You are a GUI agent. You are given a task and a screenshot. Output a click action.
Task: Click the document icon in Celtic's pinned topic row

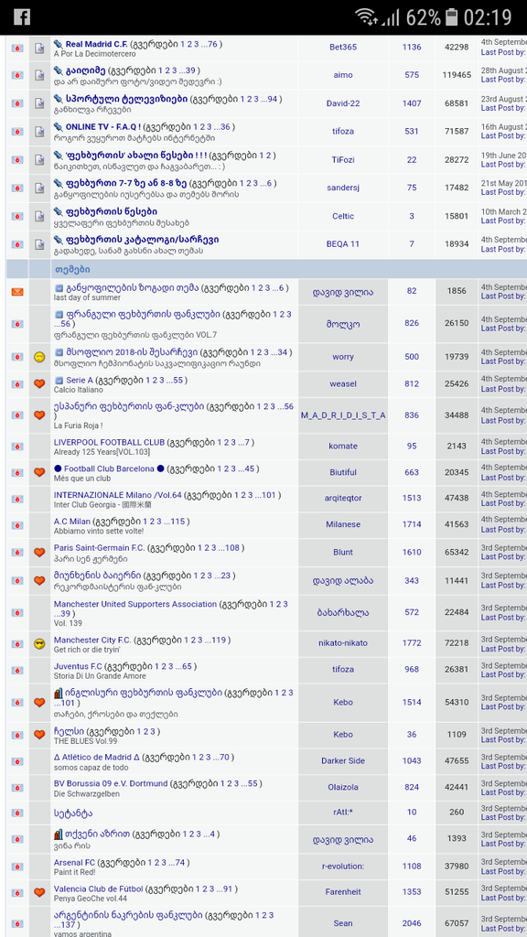point(39,216)
